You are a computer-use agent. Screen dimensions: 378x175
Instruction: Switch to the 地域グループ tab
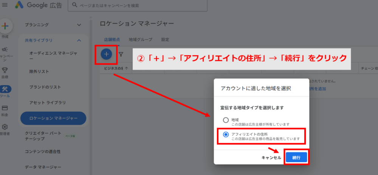tap(140, 39)
